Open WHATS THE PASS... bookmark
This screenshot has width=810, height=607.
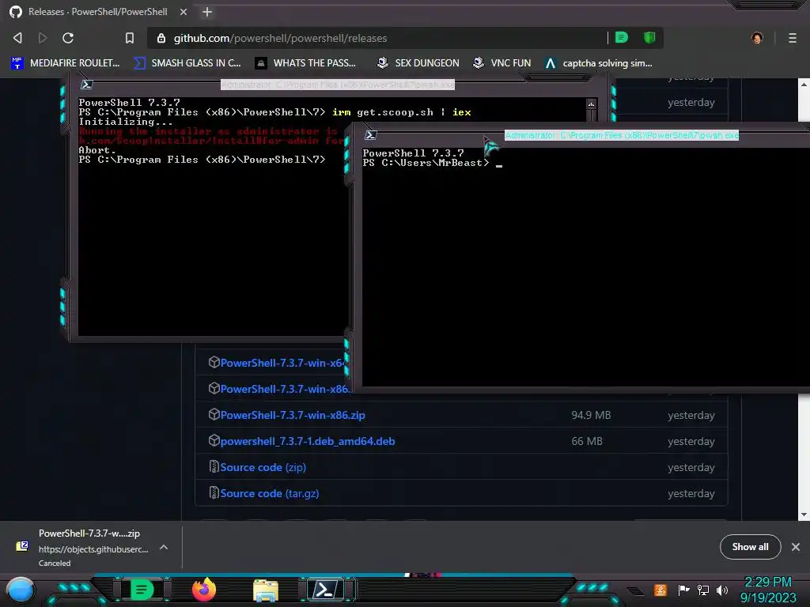[x=305, y=63]
